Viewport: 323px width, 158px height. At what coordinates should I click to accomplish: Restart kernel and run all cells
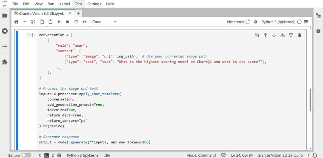tap(85, 22)
